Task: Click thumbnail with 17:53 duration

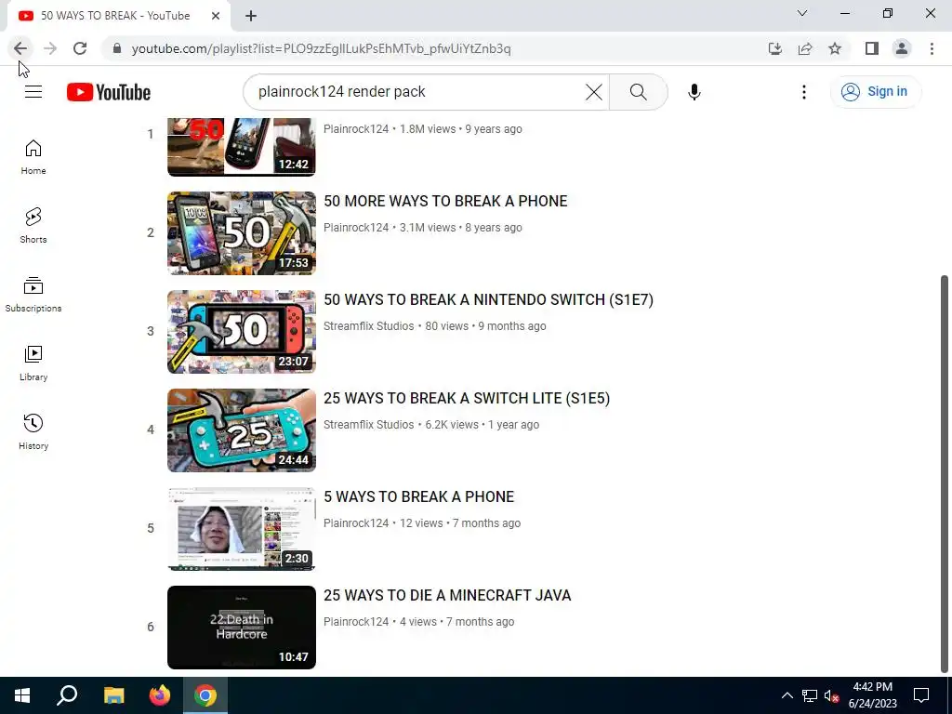Action: pyautogui.click(x=242, y=233)
